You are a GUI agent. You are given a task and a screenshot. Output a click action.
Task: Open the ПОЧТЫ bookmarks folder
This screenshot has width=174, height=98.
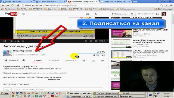click(23, 9)
